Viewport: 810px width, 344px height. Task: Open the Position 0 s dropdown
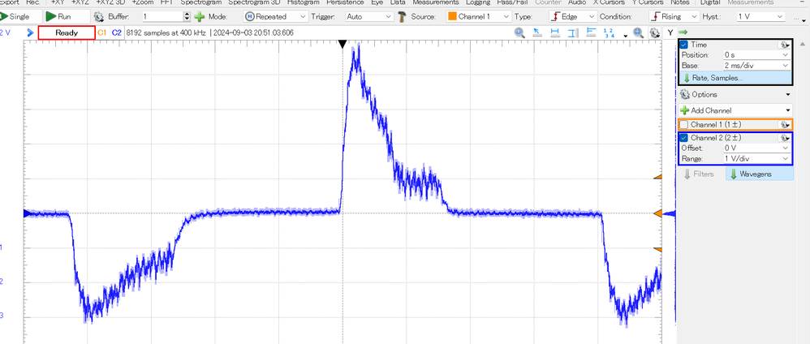click(x=756, y=54)
